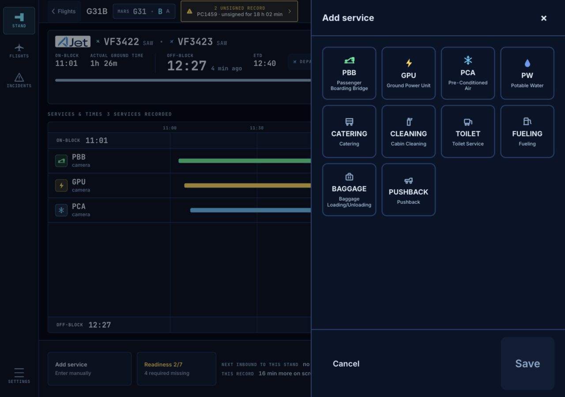
Task: Open Incidents from the sidebar
Action: (19, 80)
